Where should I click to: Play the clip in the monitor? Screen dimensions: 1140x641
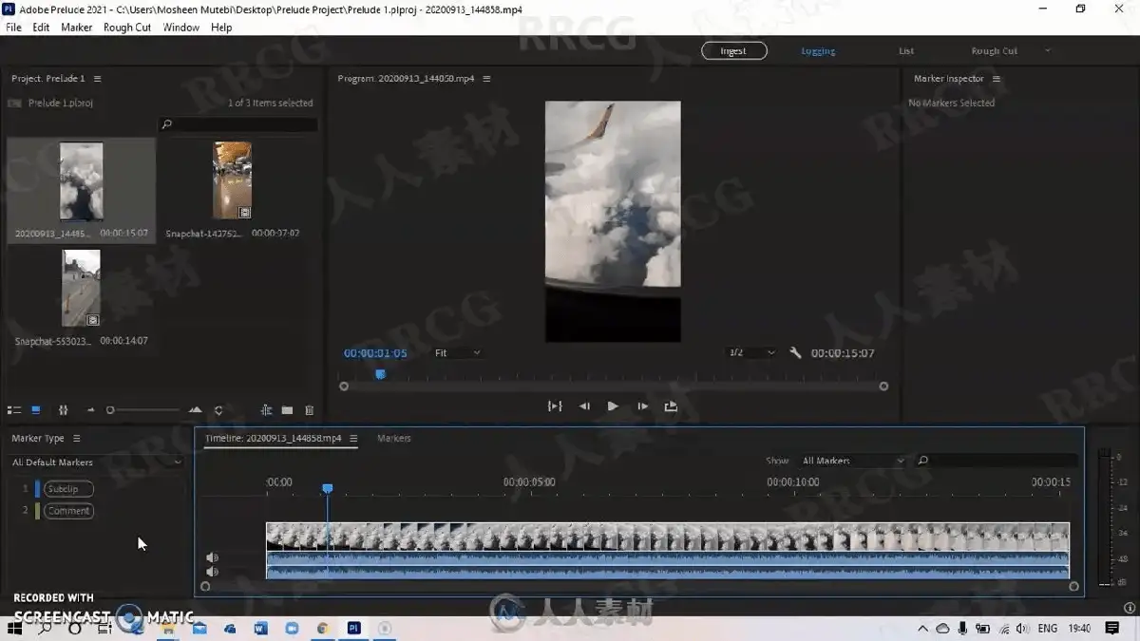(x=613, y=406)
